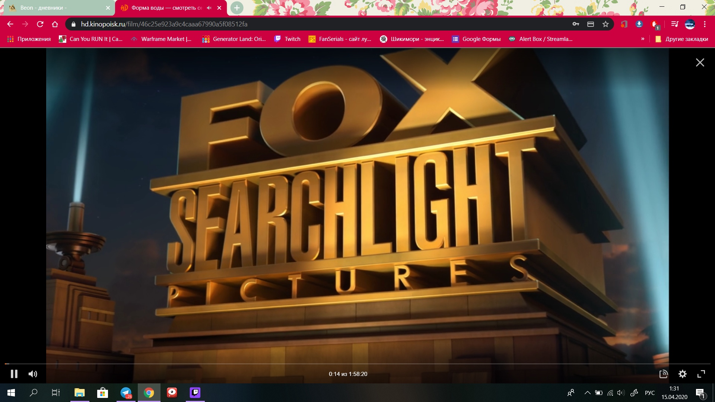This screenshot has width=715, height=402.
Task: Open the Twitch bookmark
Action: coord(287,39)
